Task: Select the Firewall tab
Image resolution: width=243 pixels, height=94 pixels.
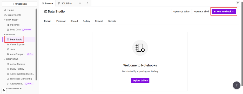Action: [99, 21]
